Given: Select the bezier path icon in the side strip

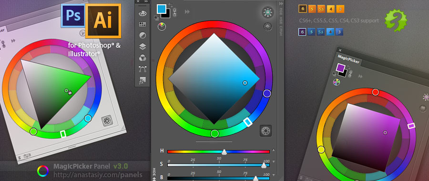Looking at the screenshot, I should 142,69.
